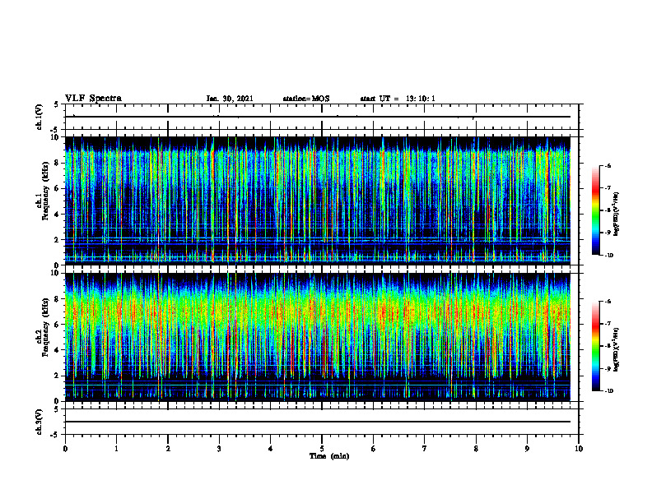Viewport: 652px width, 503px height.
Task: Click the ch.2 colorbar "log(PSD)(V²/Hz)" label
Action: click(617, 350)
